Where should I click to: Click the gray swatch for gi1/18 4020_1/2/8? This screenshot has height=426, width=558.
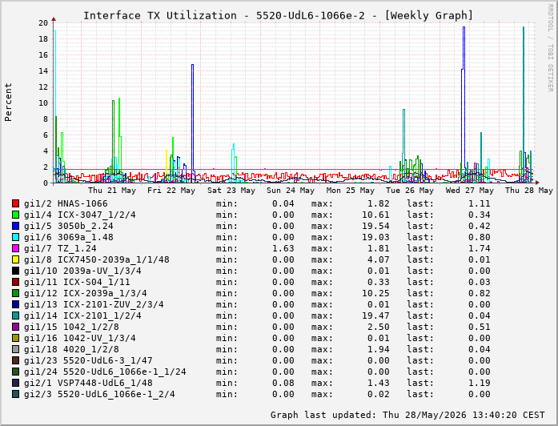(15, 349)
